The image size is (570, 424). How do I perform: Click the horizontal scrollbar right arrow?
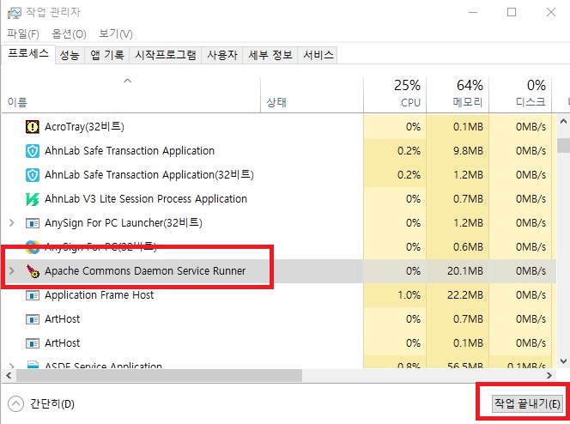(549, 375)
